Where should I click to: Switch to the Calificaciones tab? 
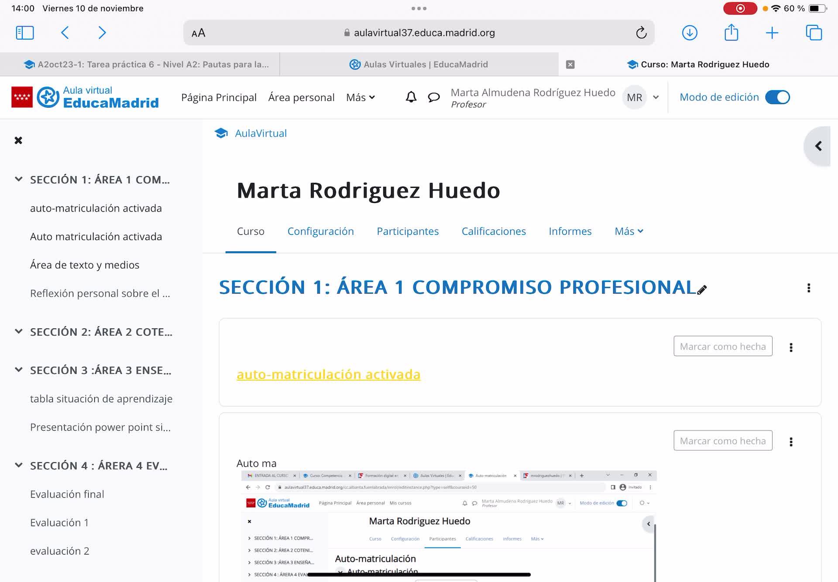(x=494, y=231)
